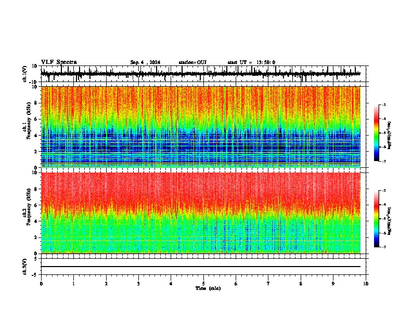Image resolution: width=412 pixels, height=318 pixels.
Task: Click the ch.2 color scale log(PSD) unit label
Action: (390, 221)
